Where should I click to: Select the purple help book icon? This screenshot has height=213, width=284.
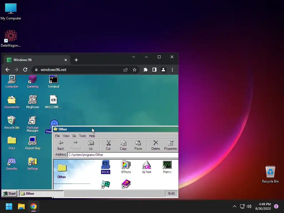pyautogui.click(x=126, y=184)
